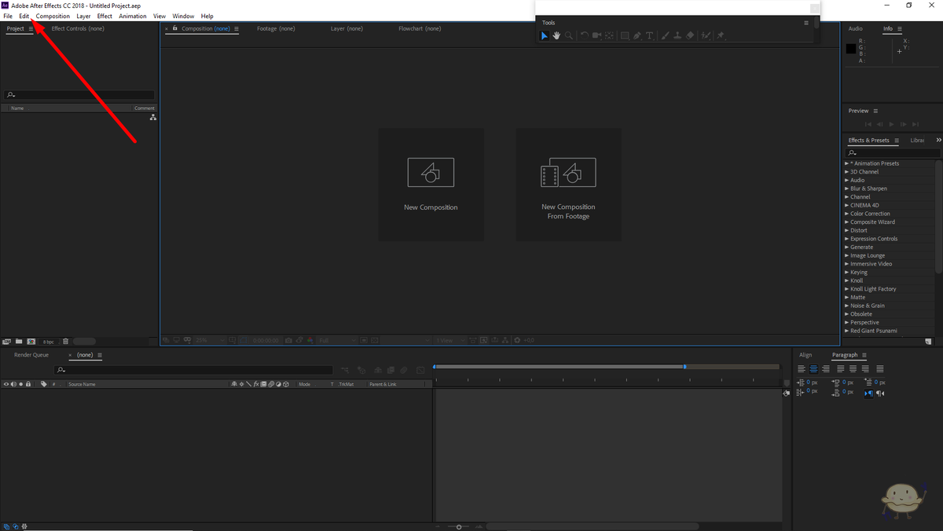
Task: Switch to the Align panel tab
Action: click(805, 355)
